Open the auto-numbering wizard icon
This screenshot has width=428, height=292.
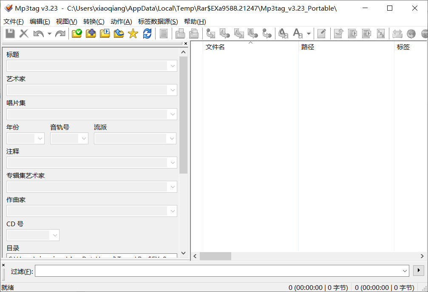(x=380, y=34)
